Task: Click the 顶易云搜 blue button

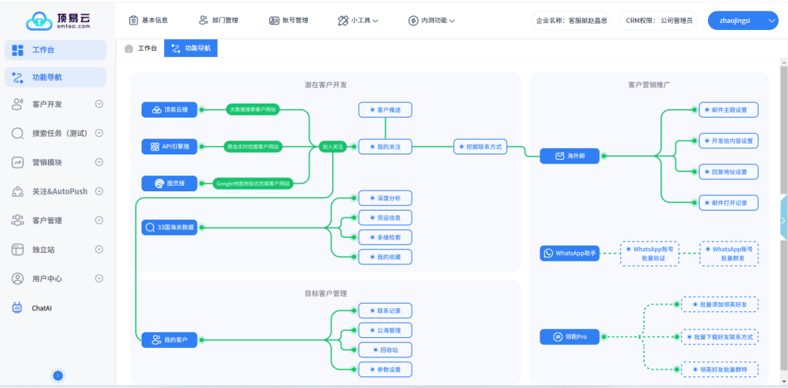Action: [x=169, y=110]
